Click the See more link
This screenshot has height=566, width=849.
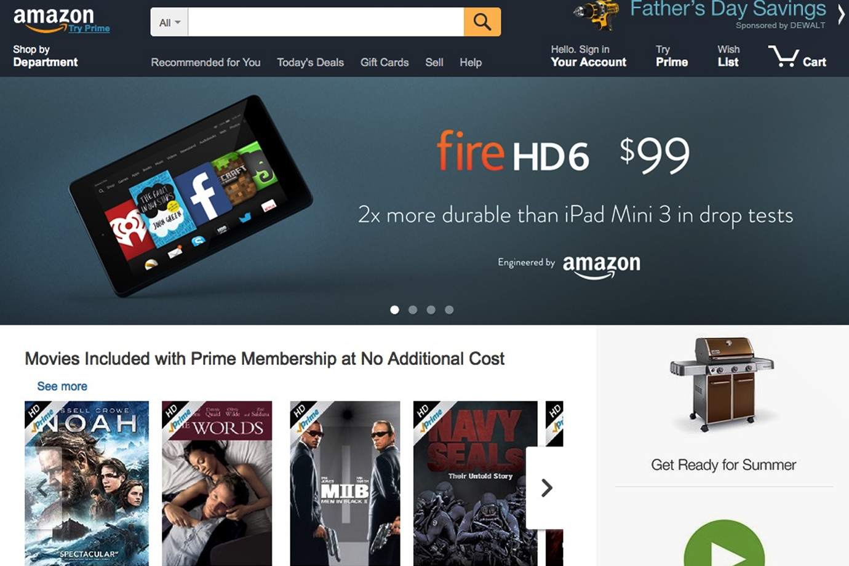coord(62,386)
